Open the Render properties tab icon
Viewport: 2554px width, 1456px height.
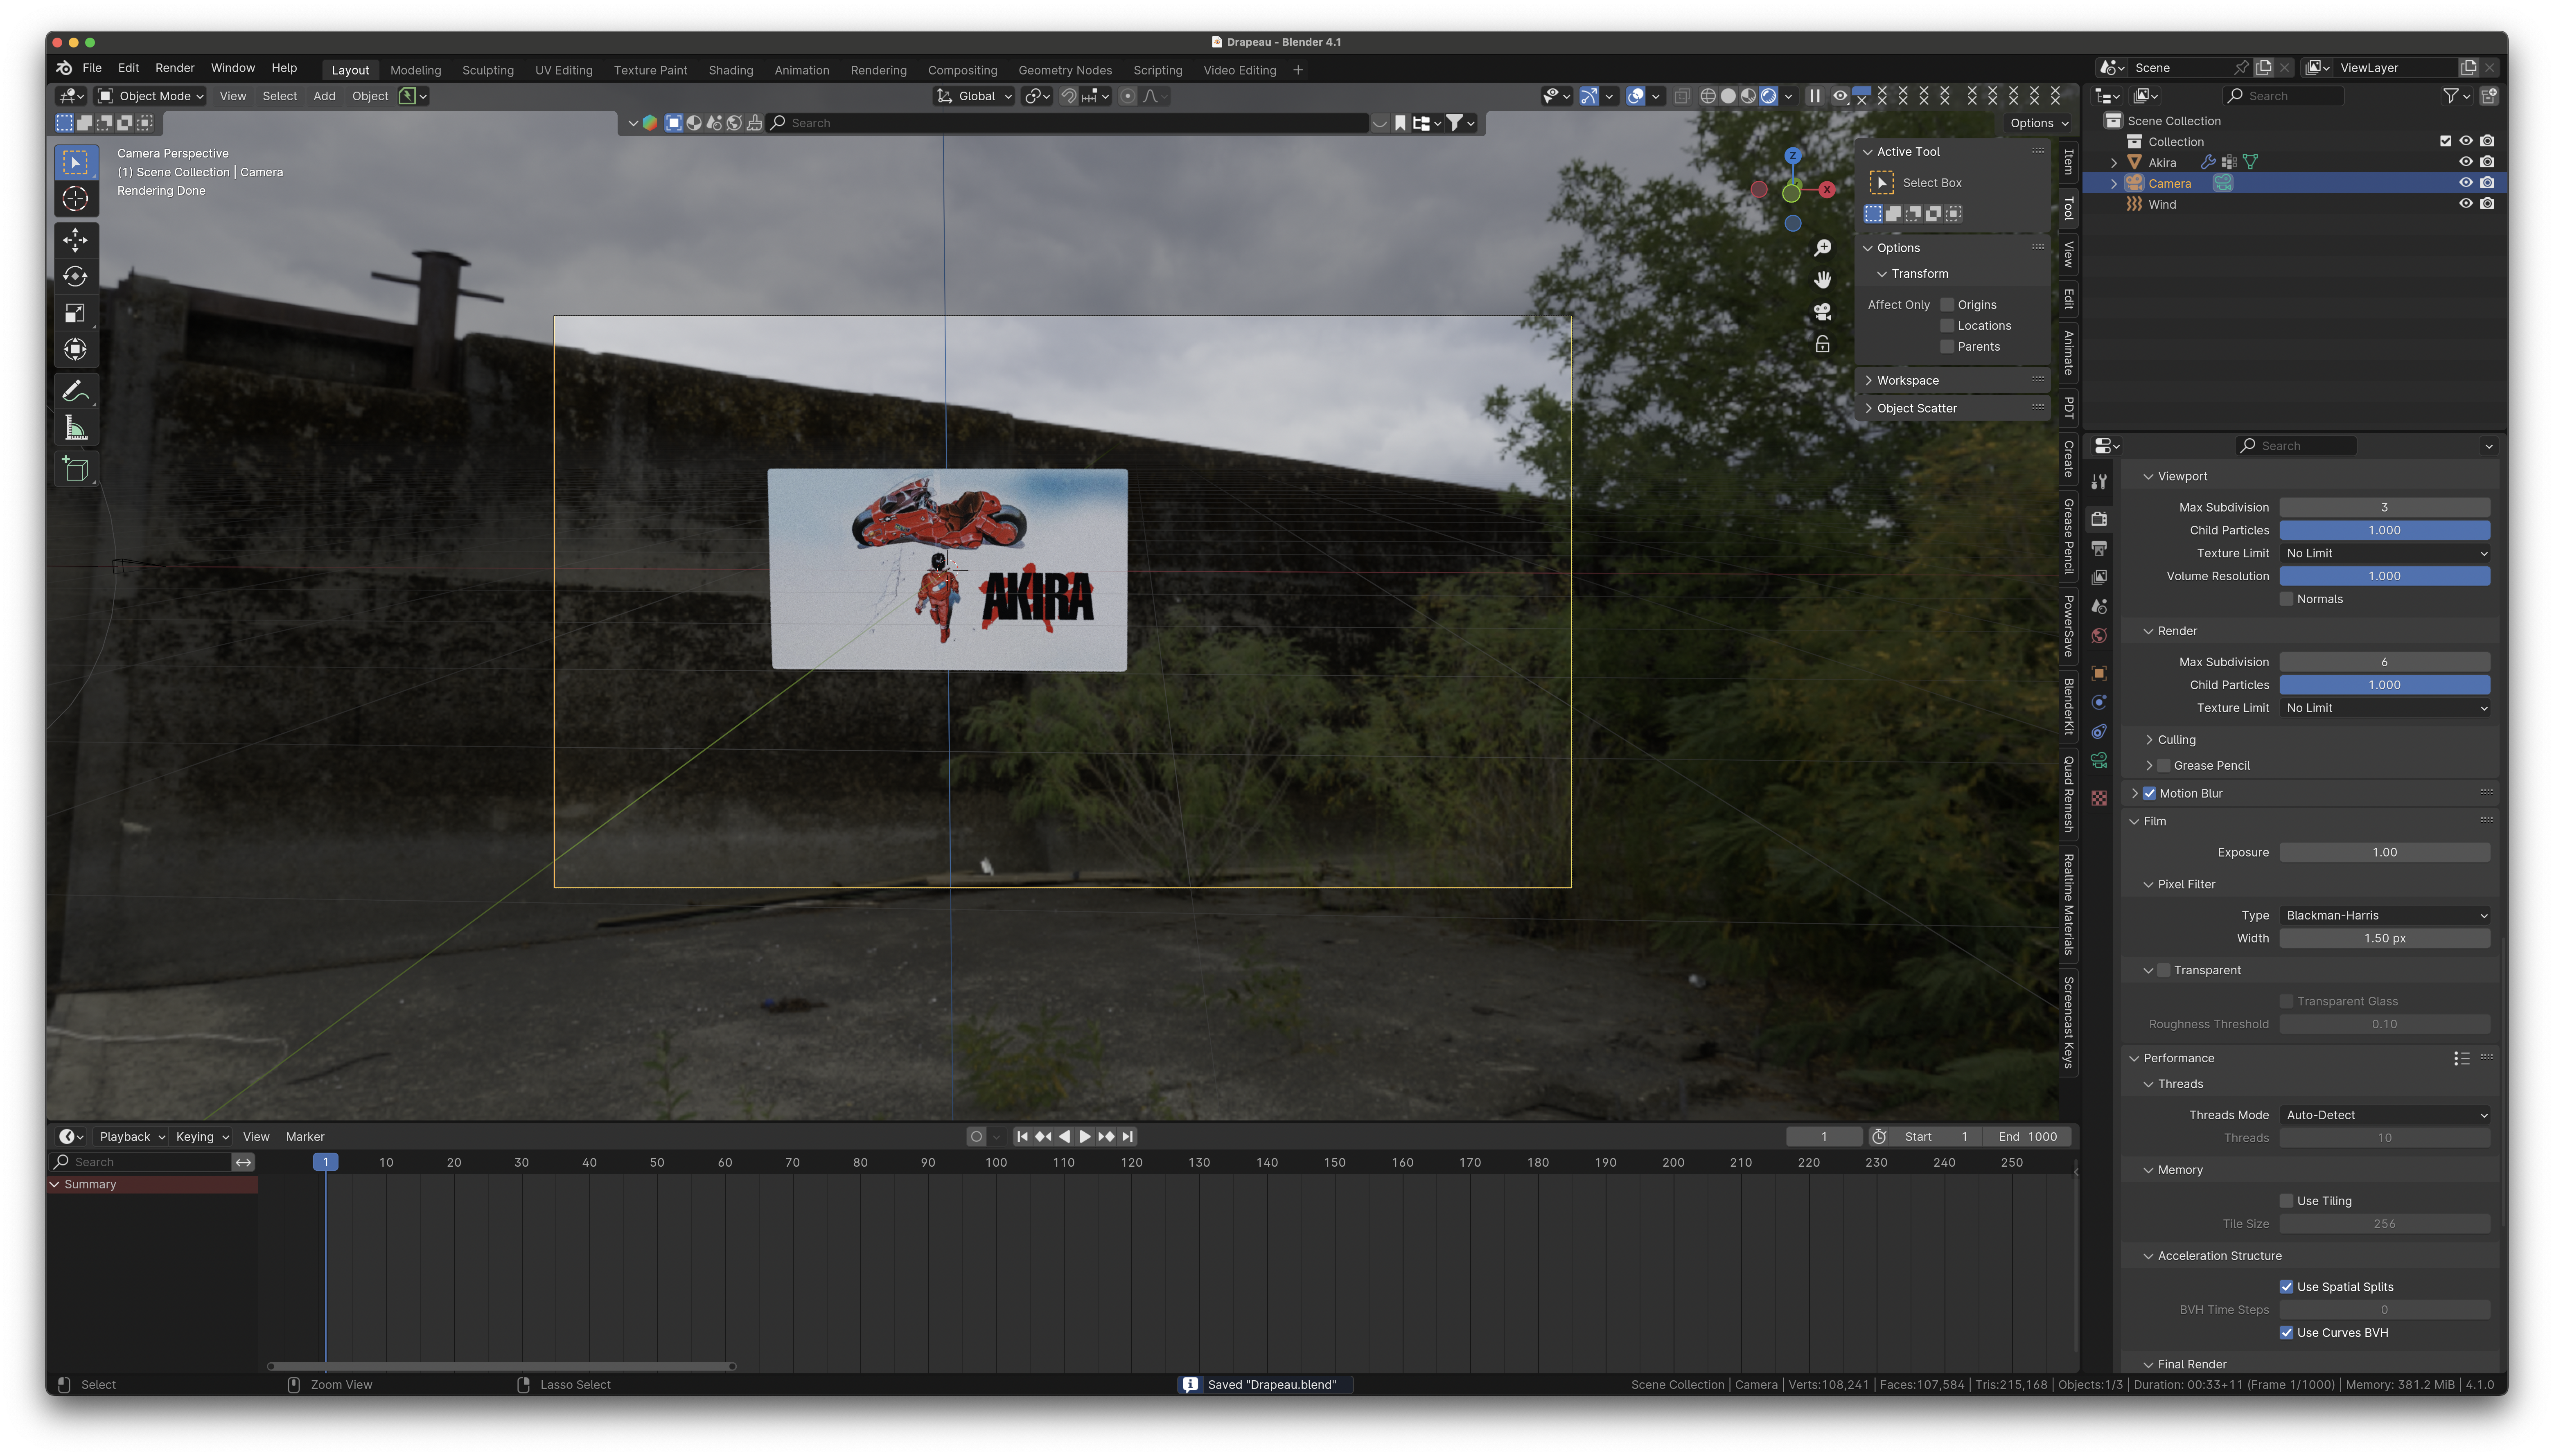click(x=2099, y=519)
